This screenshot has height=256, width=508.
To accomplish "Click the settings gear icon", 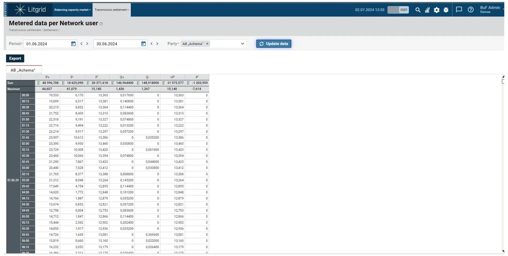I will [x=437, y=10].
